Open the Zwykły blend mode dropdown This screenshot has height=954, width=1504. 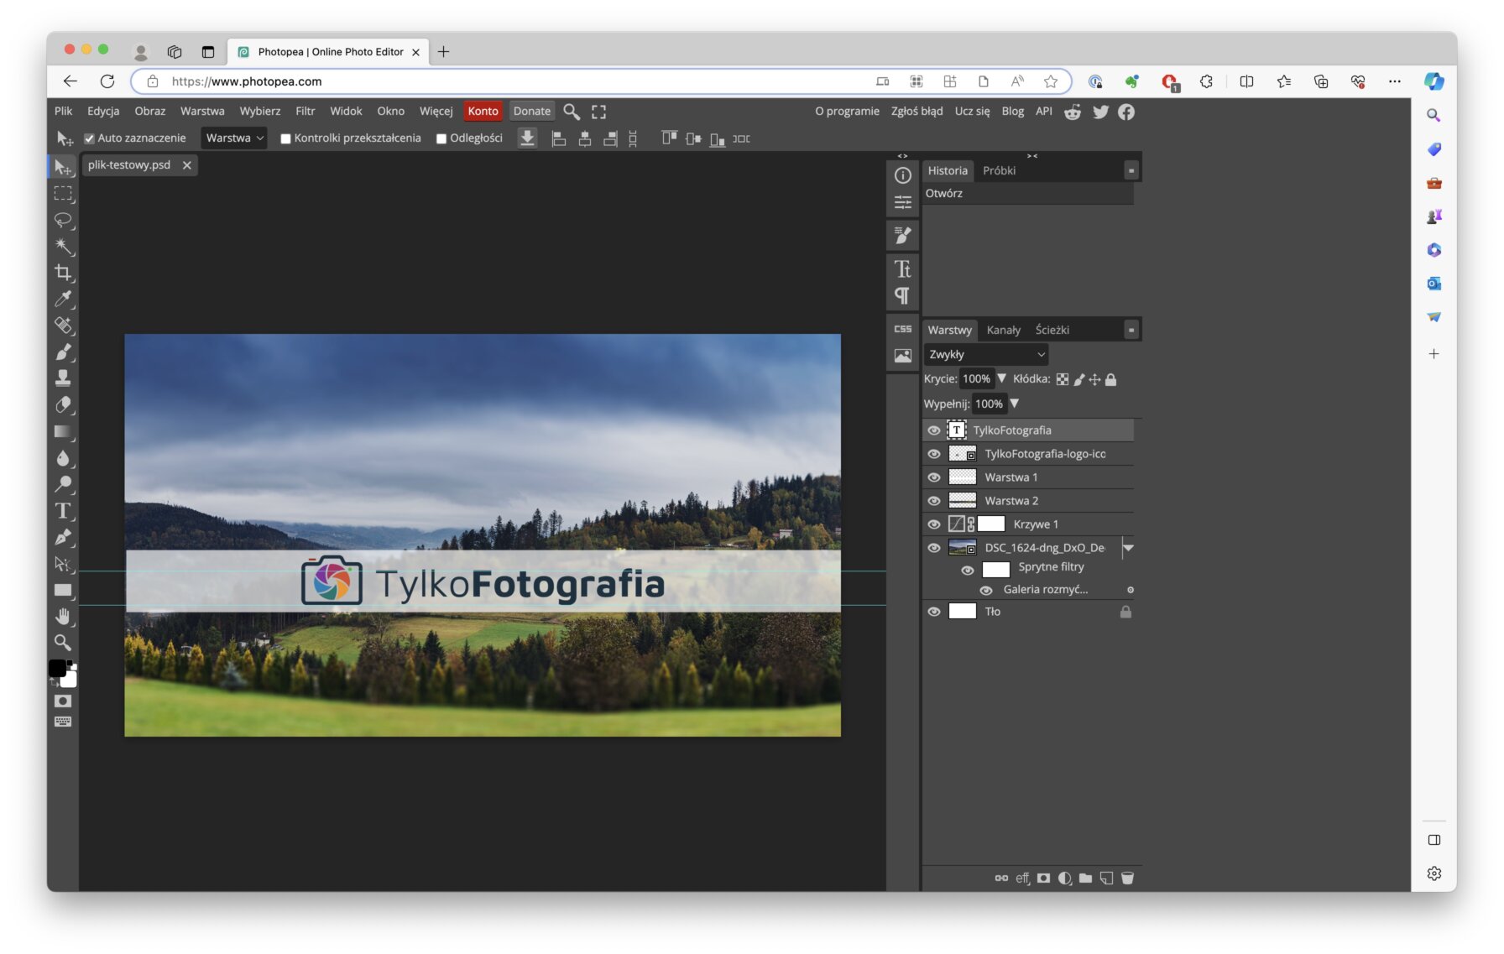point(986,354)
